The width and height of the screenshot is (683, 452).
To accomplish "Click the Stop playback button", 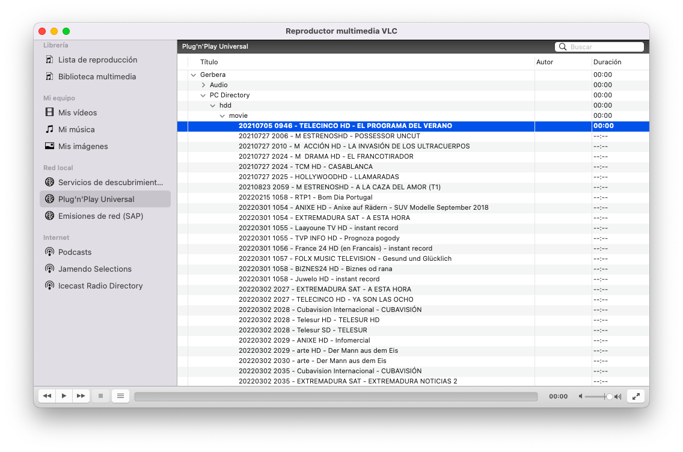I will pos(100,396).
